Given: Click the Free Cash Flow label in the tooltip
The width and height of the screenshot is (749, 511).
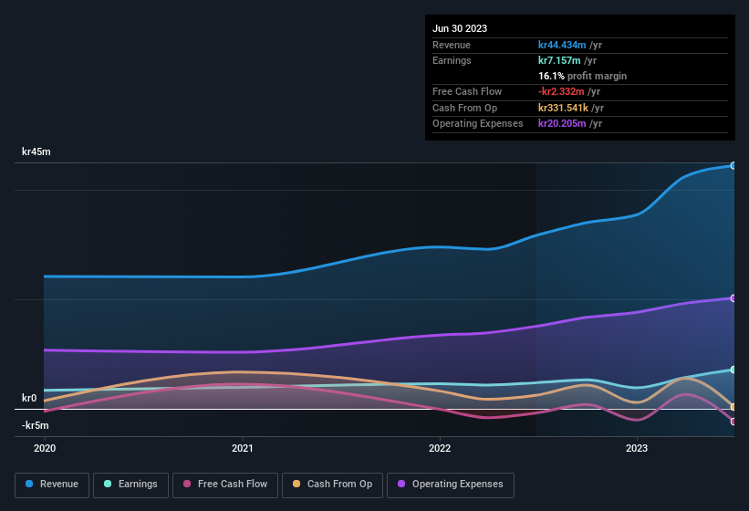Looking at the screenshot, I should click(467, 91).
